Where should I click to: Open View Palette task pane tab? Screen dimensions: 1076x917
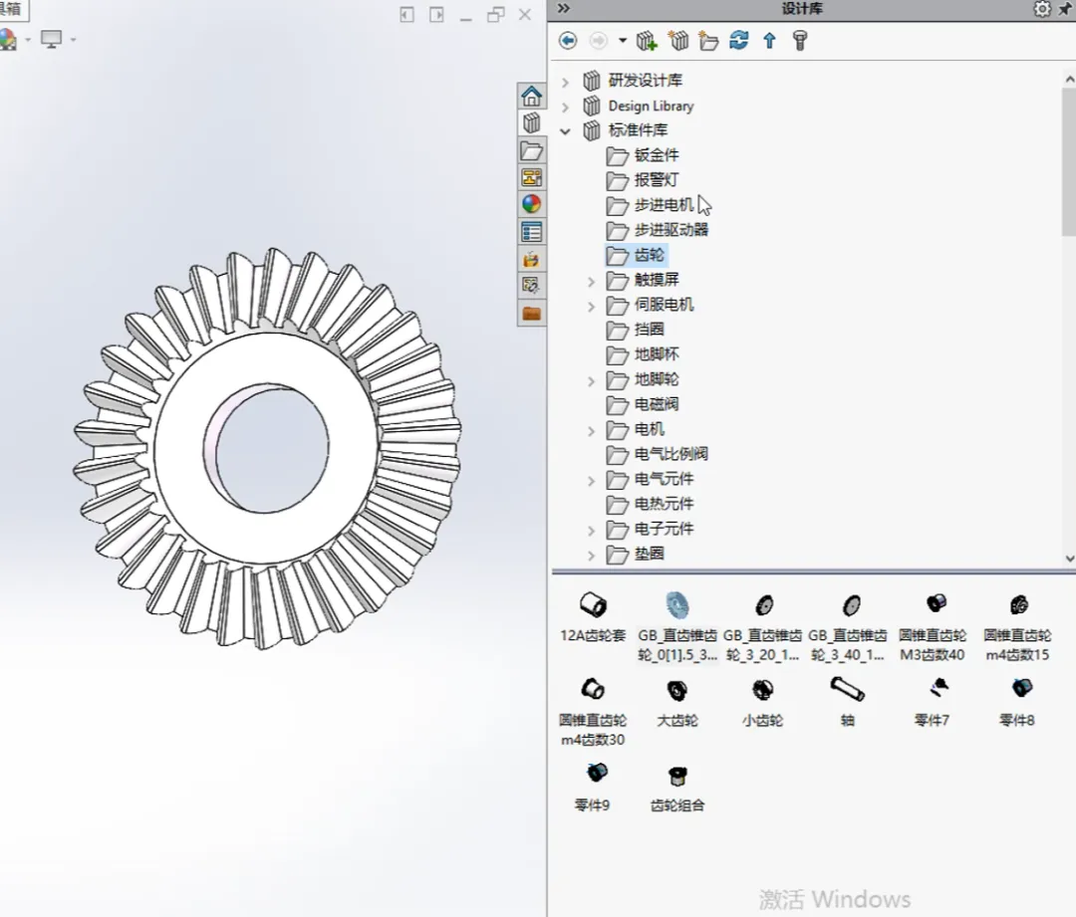click(531, 177)
